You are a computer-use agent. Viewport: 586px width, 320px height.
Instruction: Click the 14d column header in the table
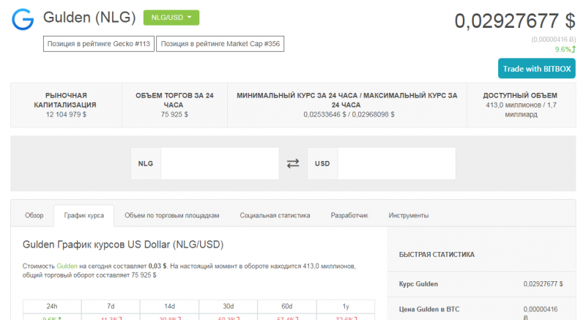169,306
